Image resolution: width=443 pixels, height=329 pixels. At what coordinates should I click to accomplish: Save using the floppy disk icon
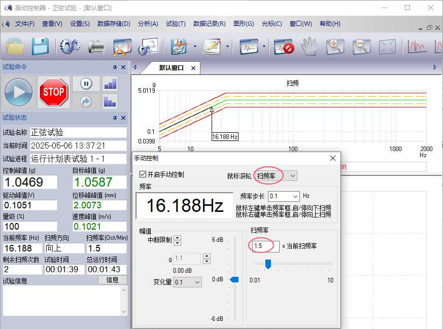click(40, 46)
